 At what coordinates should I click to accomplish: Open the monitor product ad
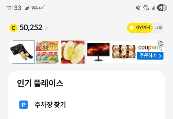[x=98, y=52]
